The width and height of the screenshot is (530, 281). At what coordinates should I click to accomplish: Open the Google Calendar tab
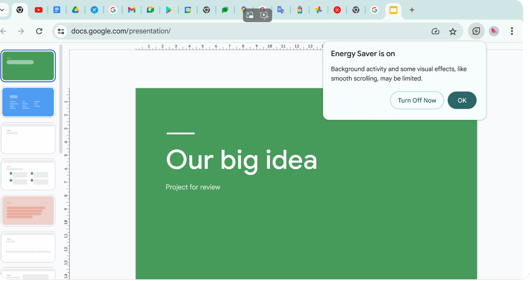click(x=188, y=10)
